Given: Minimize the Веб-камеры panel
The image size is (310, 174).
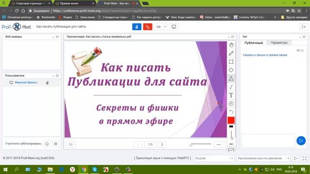Looking at the screenshot, I should tap(53, 37).
